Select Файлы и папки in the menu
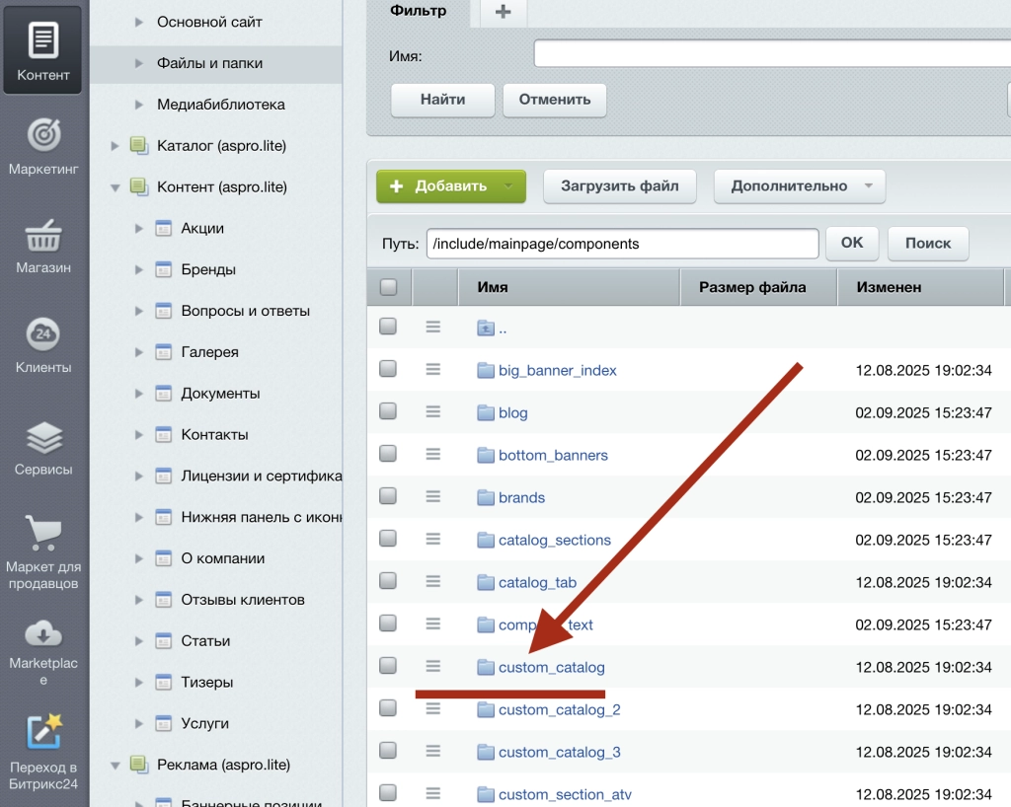 point(209,63)
